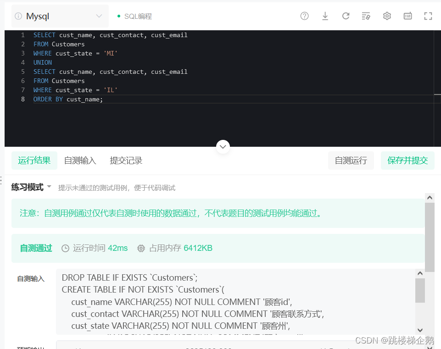Viewport: 441px width, 349px height.
Task: Collapse the code editor with the chevron
Action: coord(223,147)
